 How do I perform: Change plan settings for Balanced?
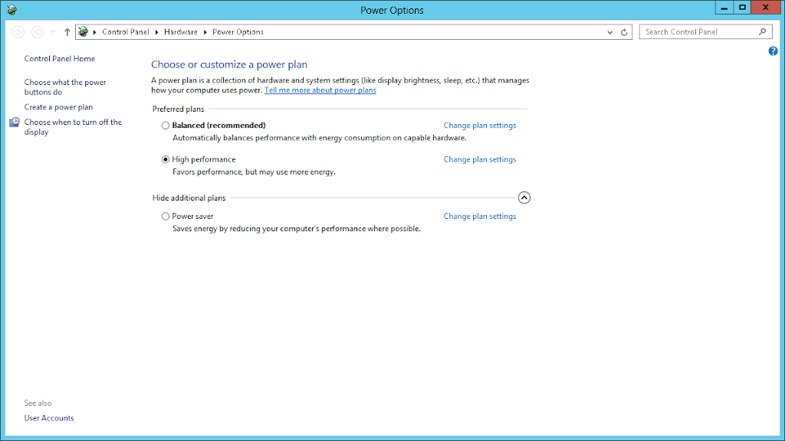click(480, 126)
